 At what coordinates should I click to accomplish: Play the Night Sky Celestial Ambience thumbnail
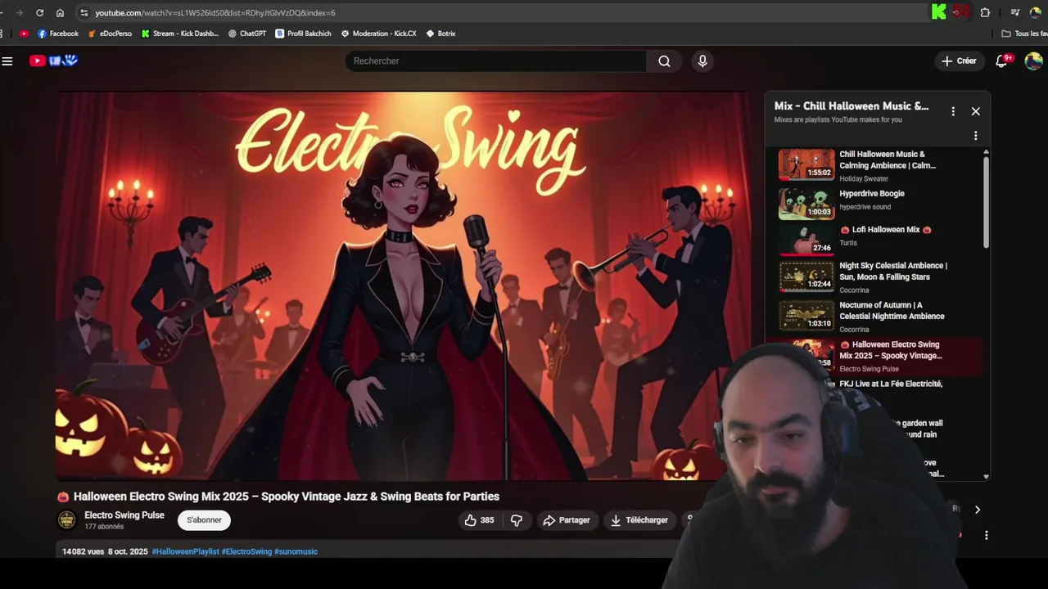[806, 277]
